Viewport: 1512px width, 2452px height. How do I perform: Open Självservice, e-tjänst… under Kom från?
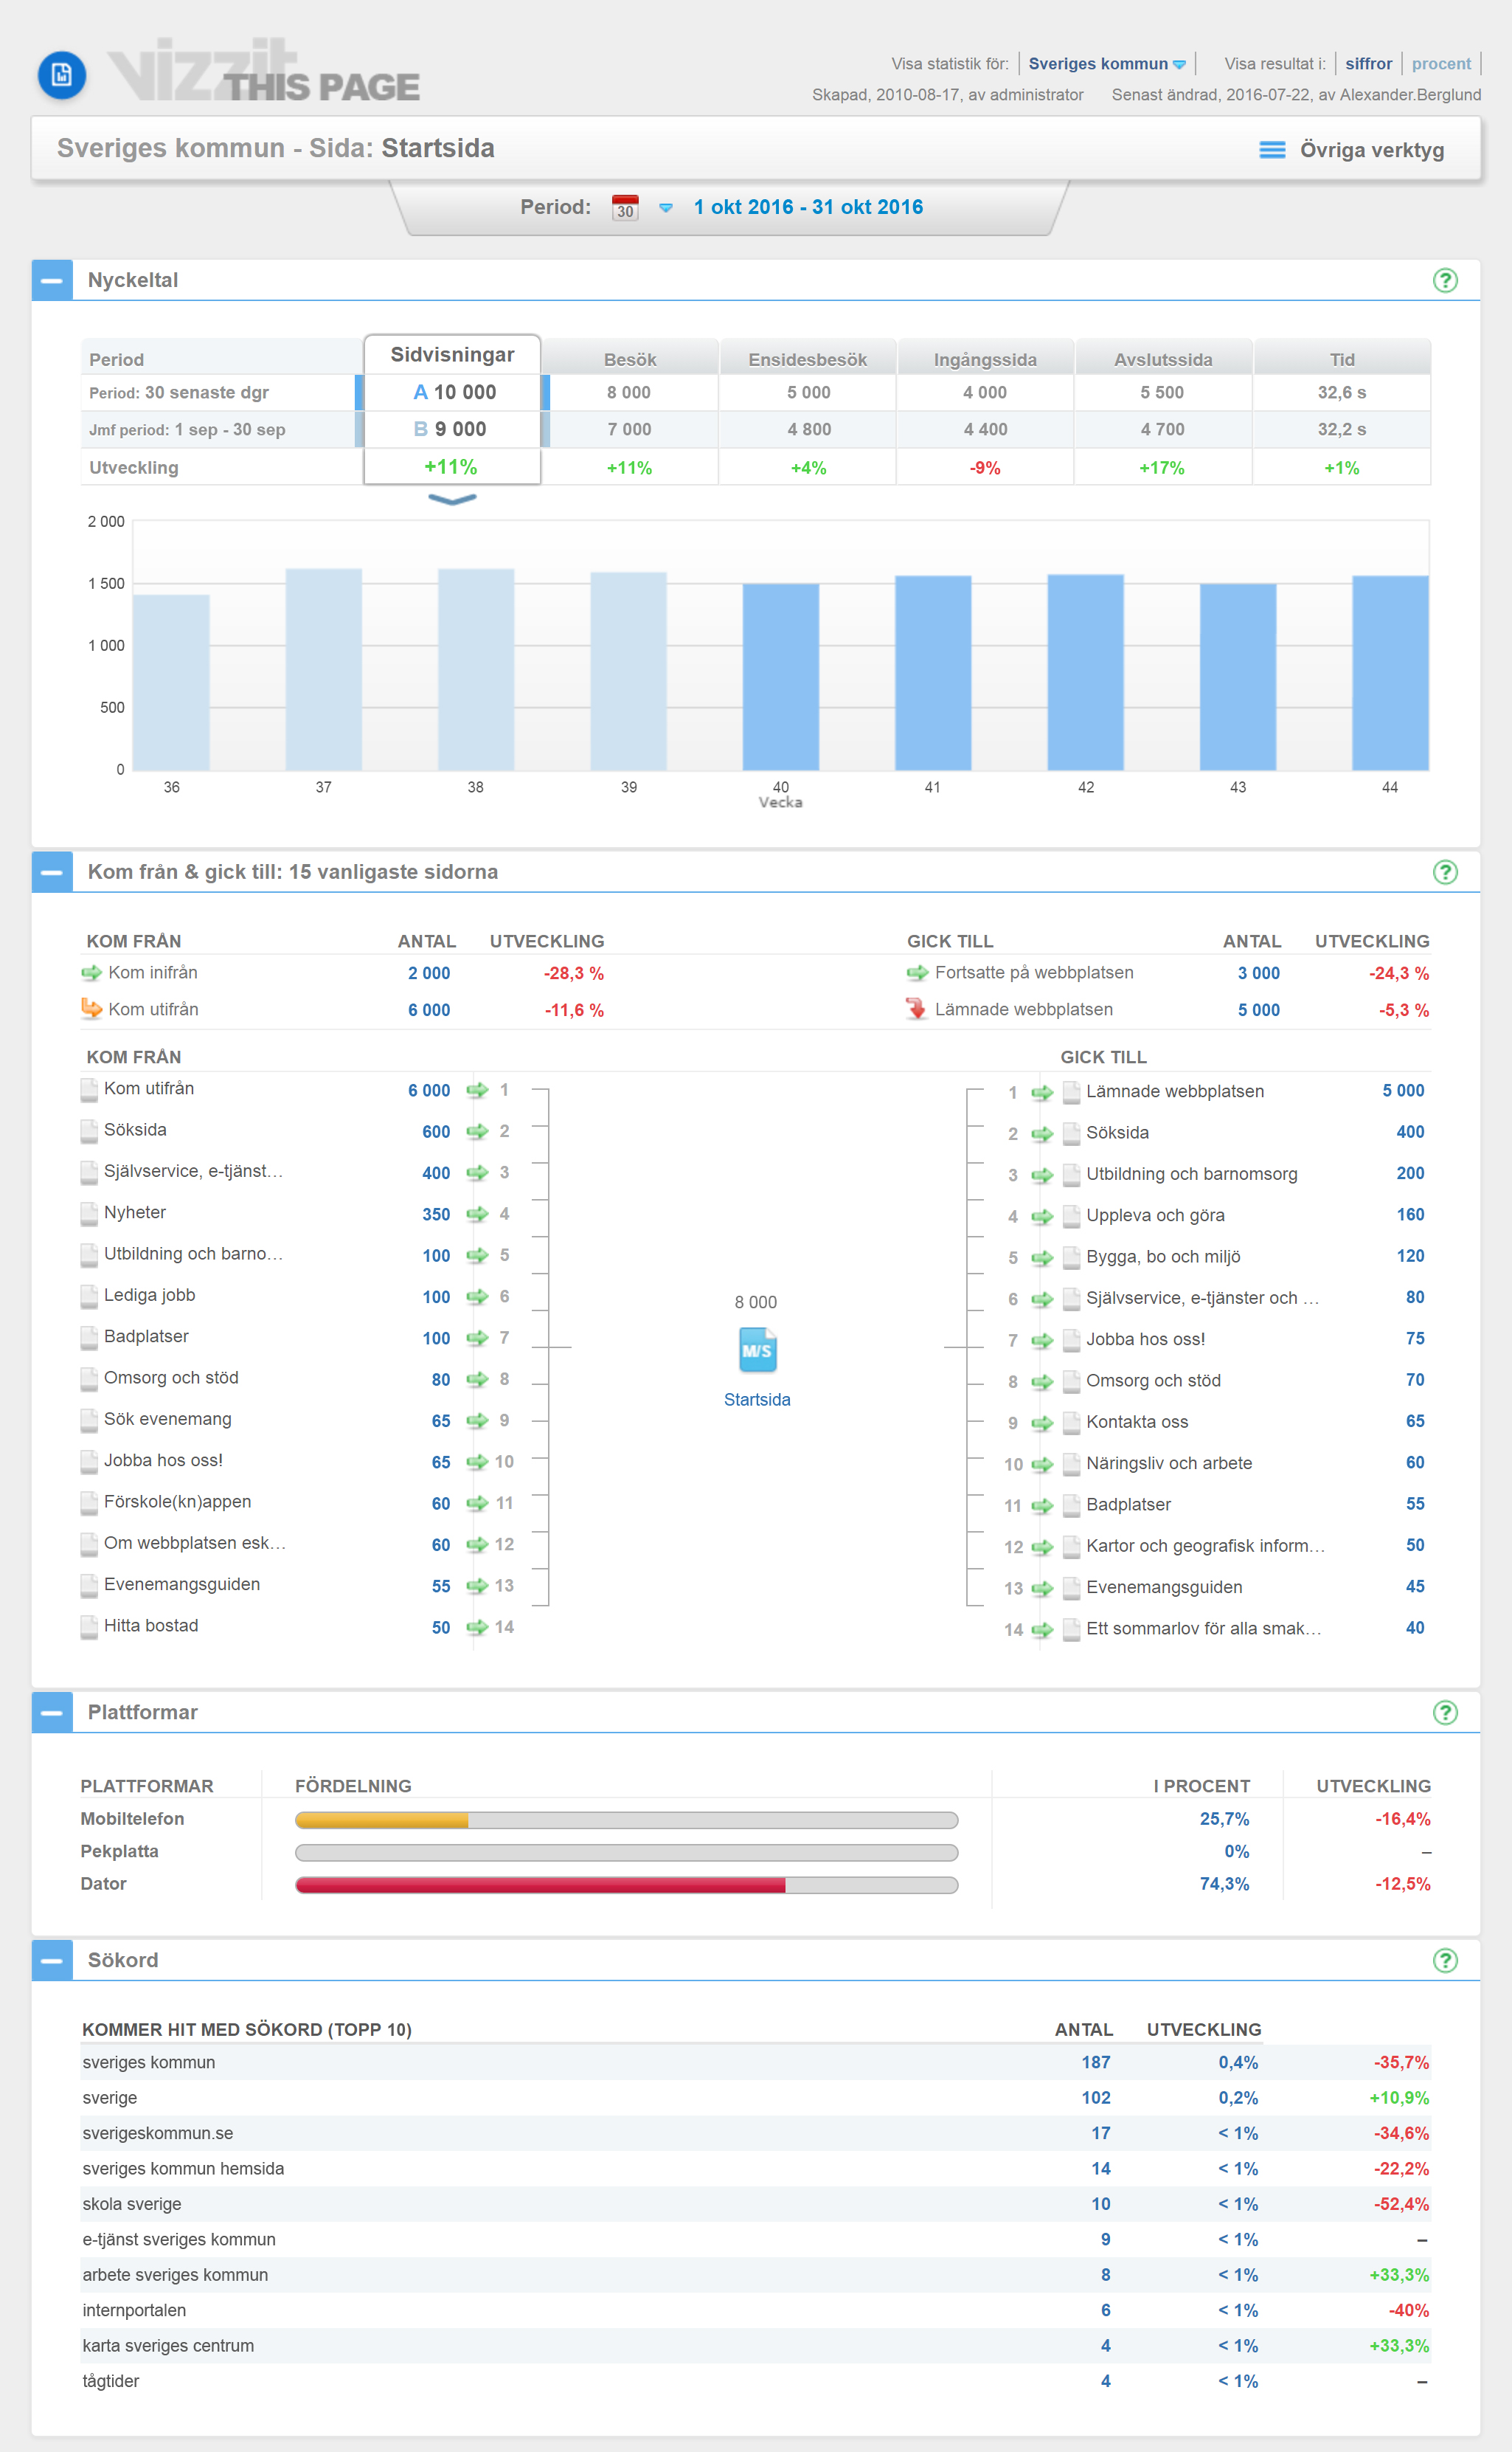(193, 1170)
